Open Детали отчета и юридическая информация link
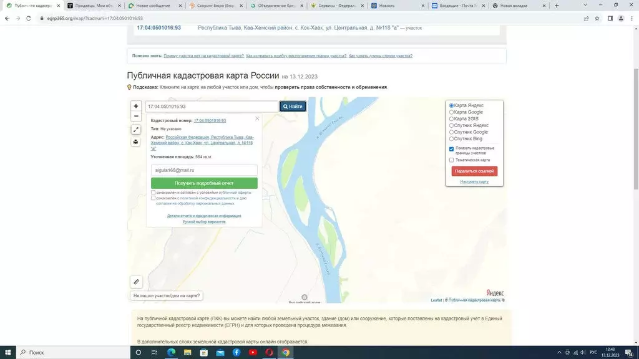The height and width of the screenshot is (359, 639). [x=204, y=216]
